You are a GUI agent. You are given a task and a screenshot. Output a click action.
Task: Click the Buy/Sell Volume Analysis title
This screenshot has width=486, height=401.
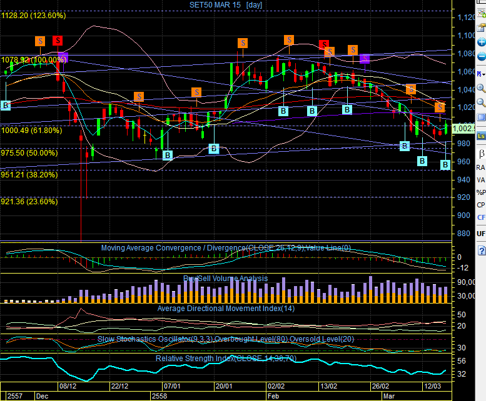(226, 279)
